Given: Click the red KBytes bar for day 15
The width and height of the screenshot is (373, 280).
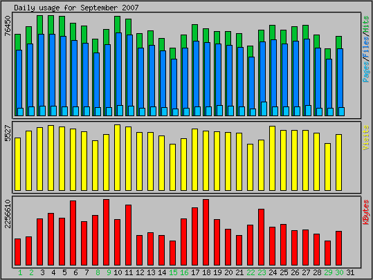Looking at the screenshot, I should [173, 253].
